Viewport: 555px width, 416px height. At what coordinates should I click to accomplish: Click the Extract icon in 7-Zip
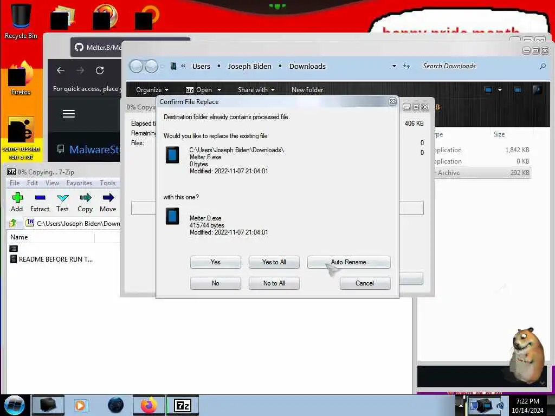coord(40,203)
